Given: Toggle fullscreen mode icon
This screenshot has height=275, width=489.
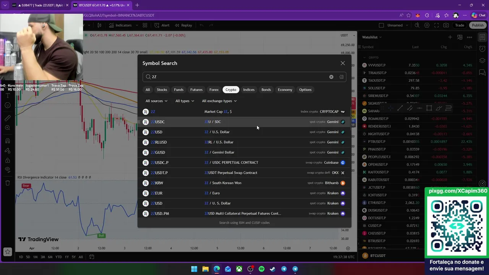Looking at the screenshot, I should pos(437,25).
